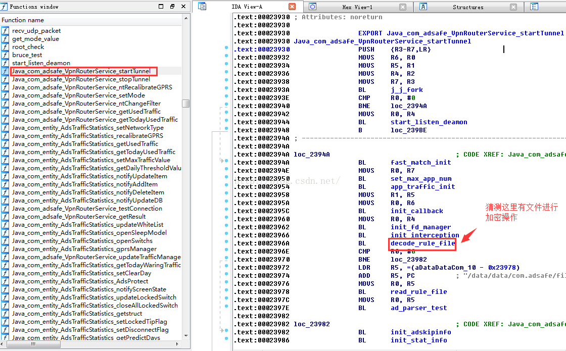Click the Hex View-1 tab icon

pyautogui.click(x=313, y=7)
